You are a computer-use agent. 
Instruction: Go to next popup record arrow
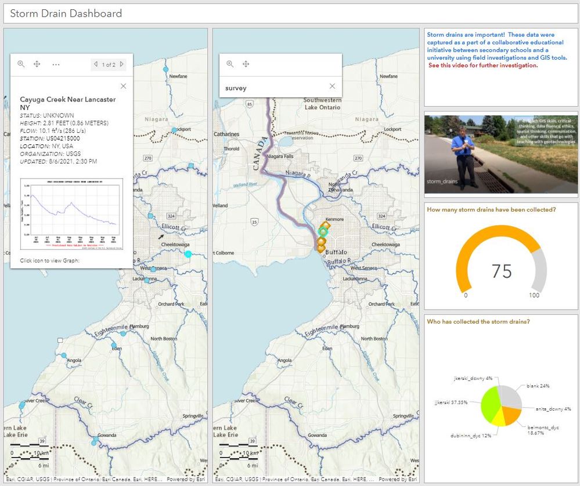click(121, 64)
